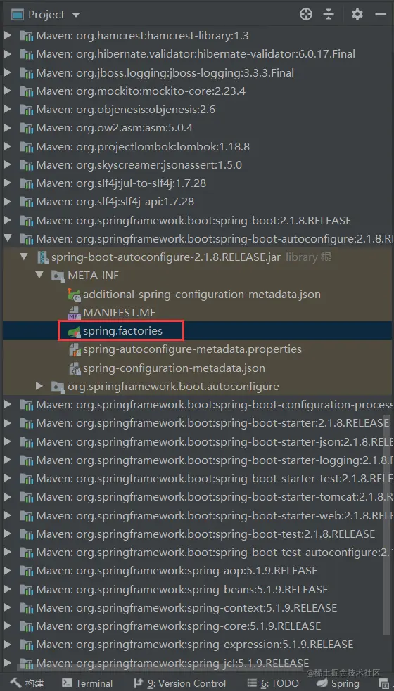Viewport: 394px width, 691px height.
Task: Click the jar archive icon of spring-boot-autoconfigure jar
Action: (43, 257)
